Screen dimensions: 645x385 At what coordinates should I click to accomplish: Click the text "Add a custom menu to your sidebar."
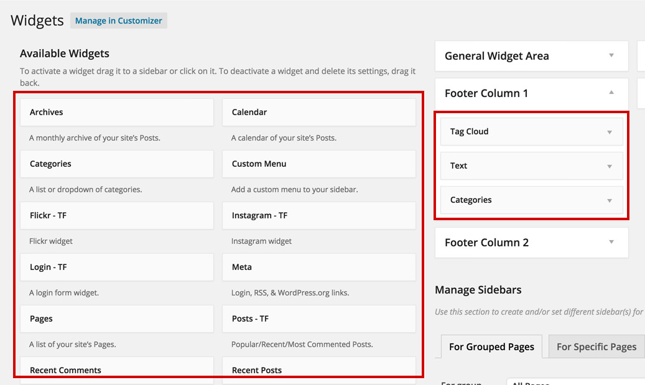[295, 190]
